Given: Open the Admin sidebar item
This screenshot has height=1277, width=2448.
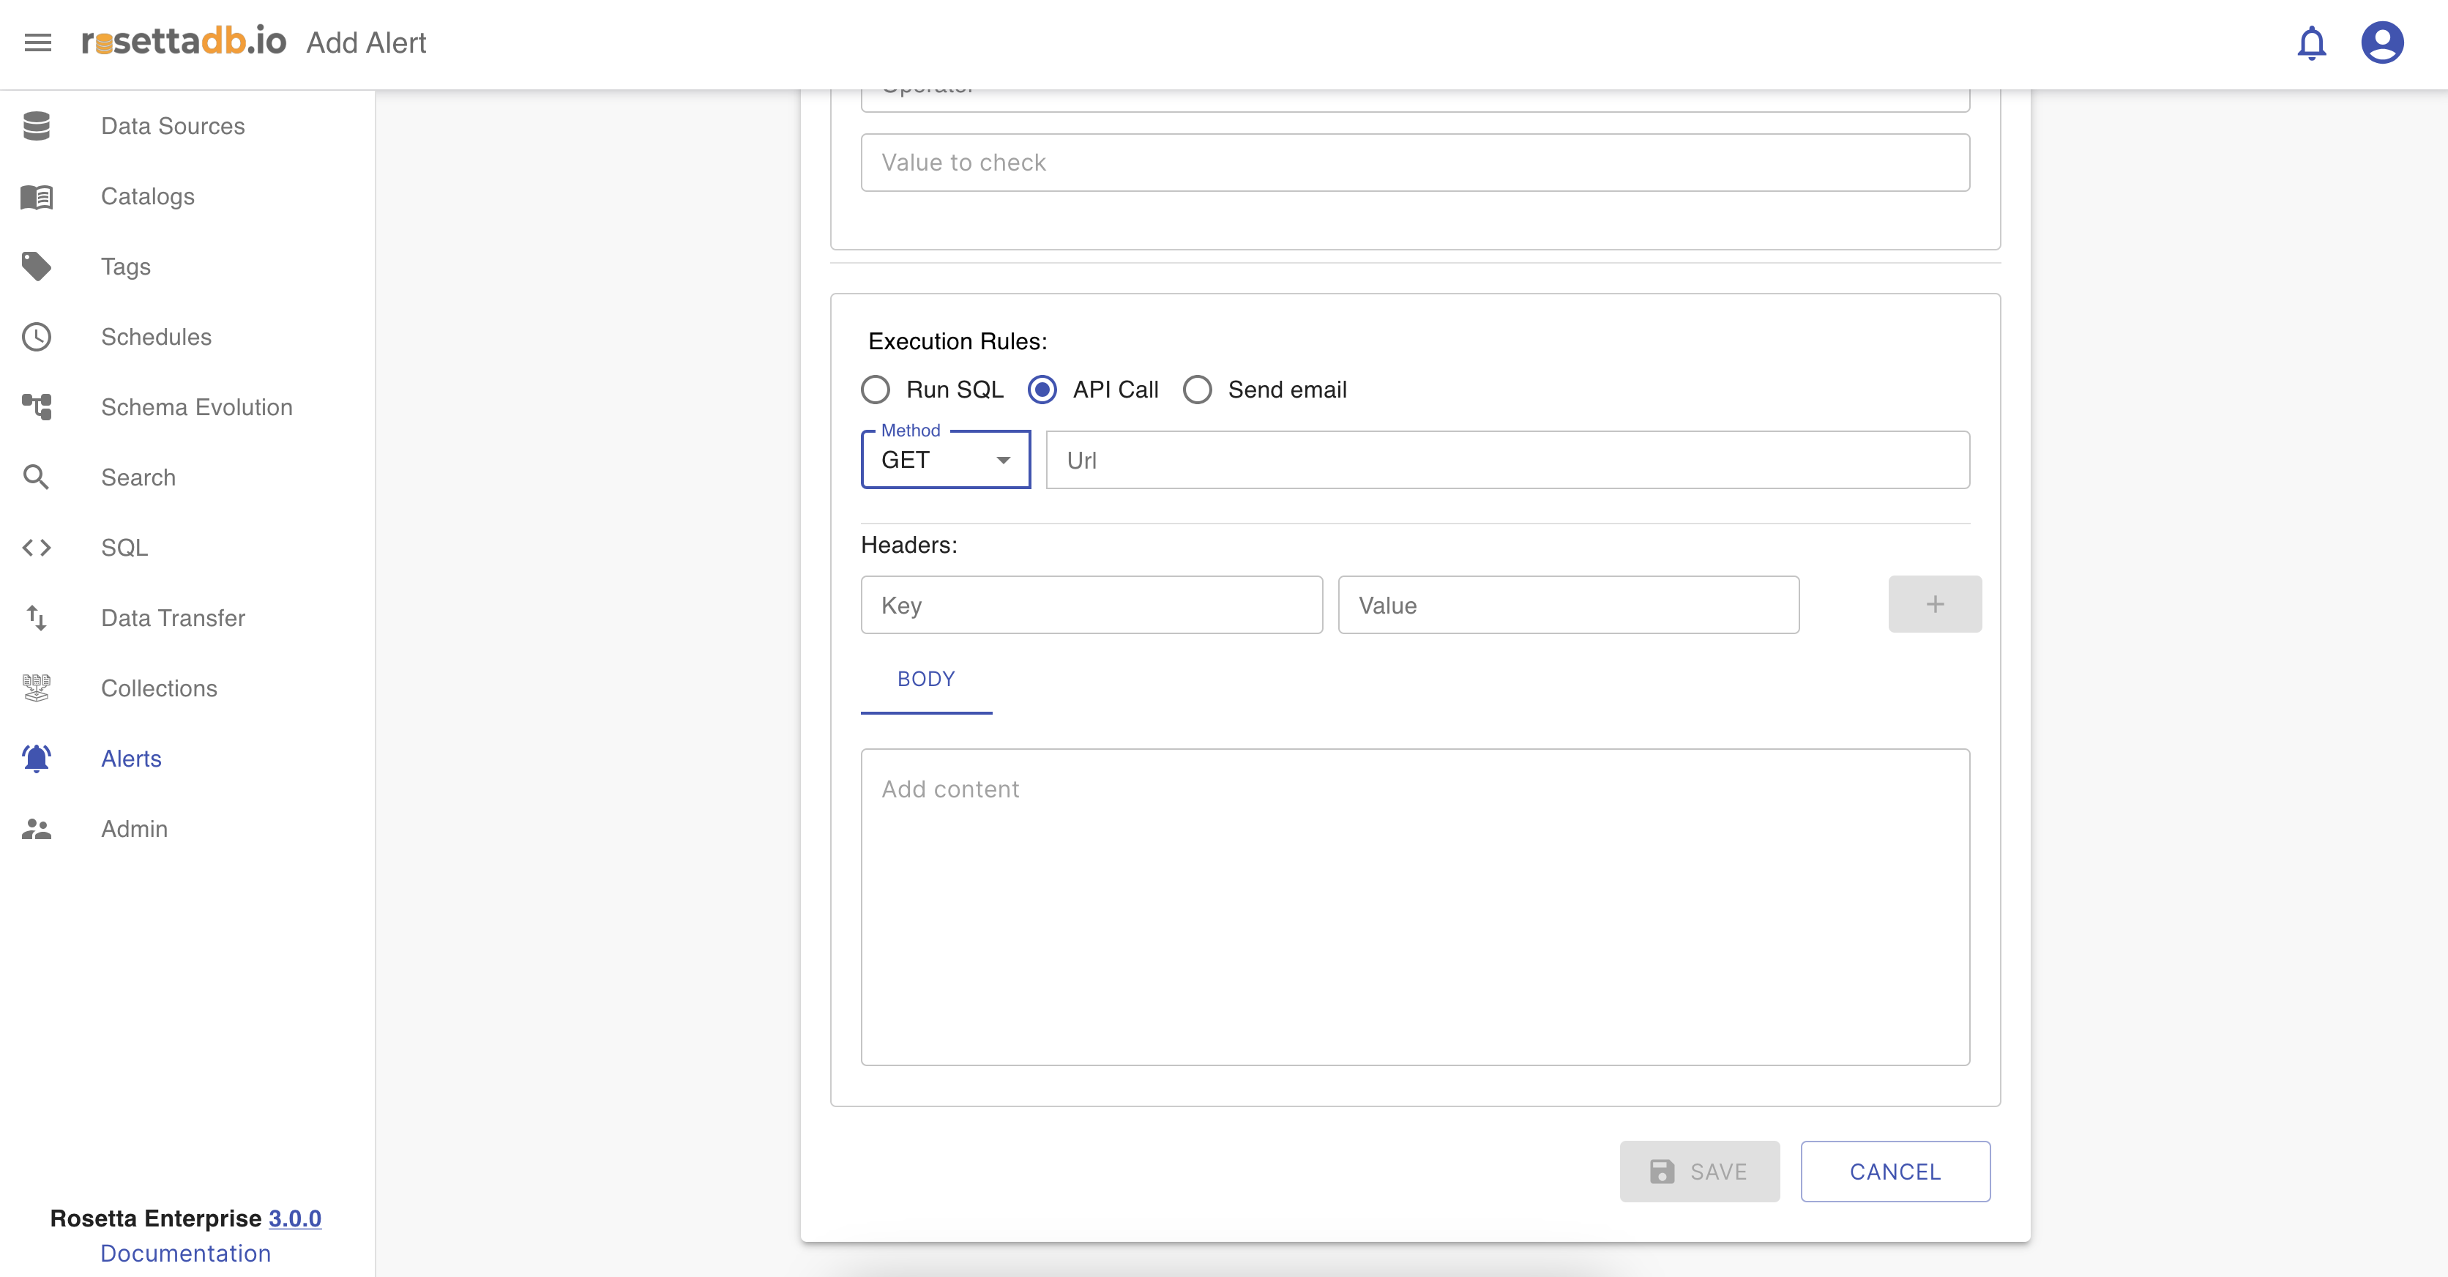Looking at the screenshot, I should (x=134, y=829).
